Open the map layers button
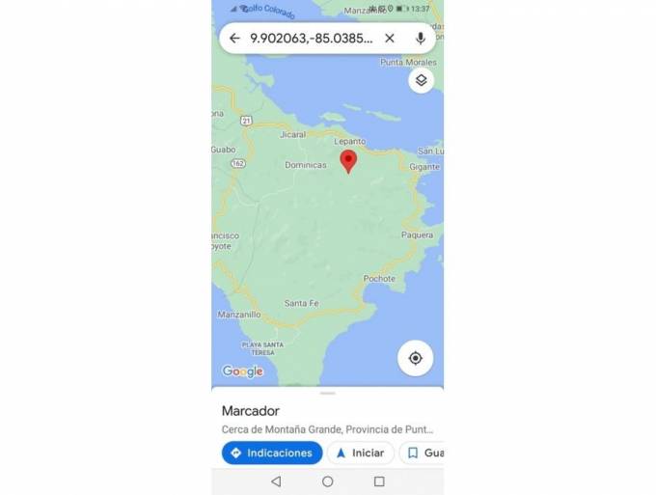656x495 pixels. (422, 80)
